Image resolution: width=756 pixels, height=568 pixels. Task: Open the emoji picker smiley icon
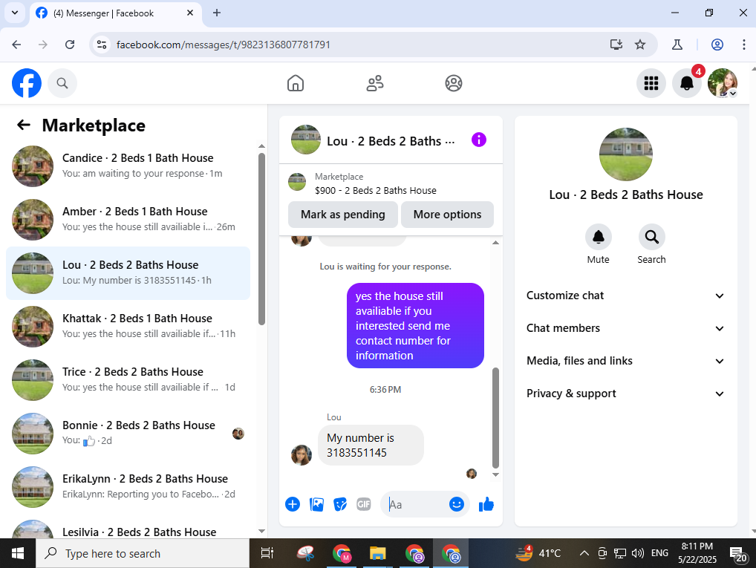pyautogui.click(x=457, y=504)
